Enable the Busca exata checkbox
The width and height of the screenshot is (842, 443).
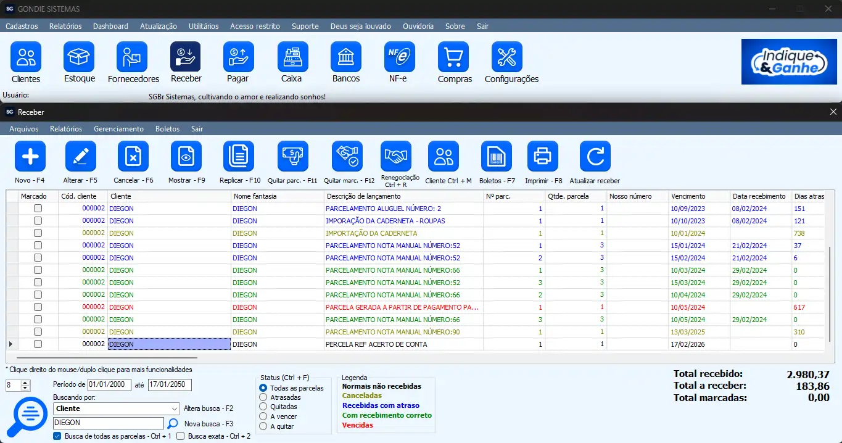[181, 436]
